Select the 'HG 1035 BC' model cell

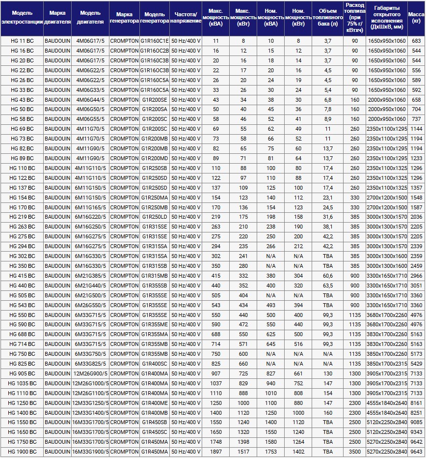(x=22, y=383)
